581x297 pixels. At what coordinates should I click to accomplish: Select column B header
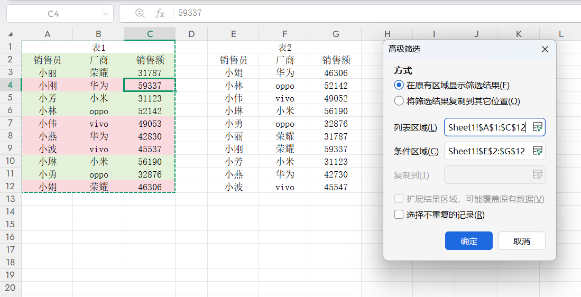98,34
